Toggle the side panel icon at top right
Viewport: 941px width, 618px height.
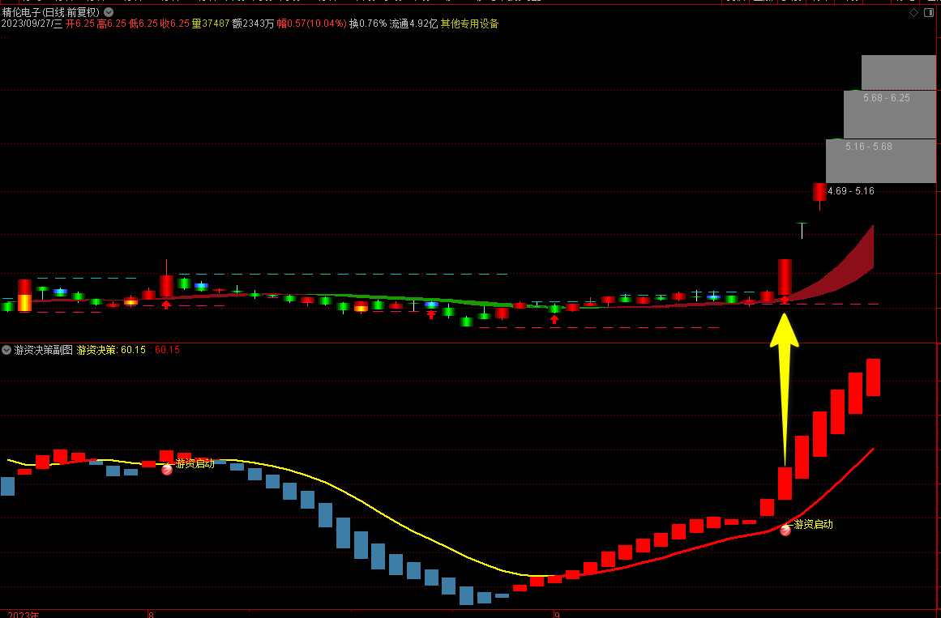(930, 12)
